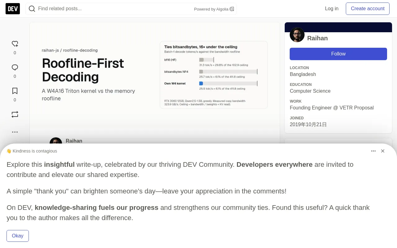Open the Log in link

332,9
